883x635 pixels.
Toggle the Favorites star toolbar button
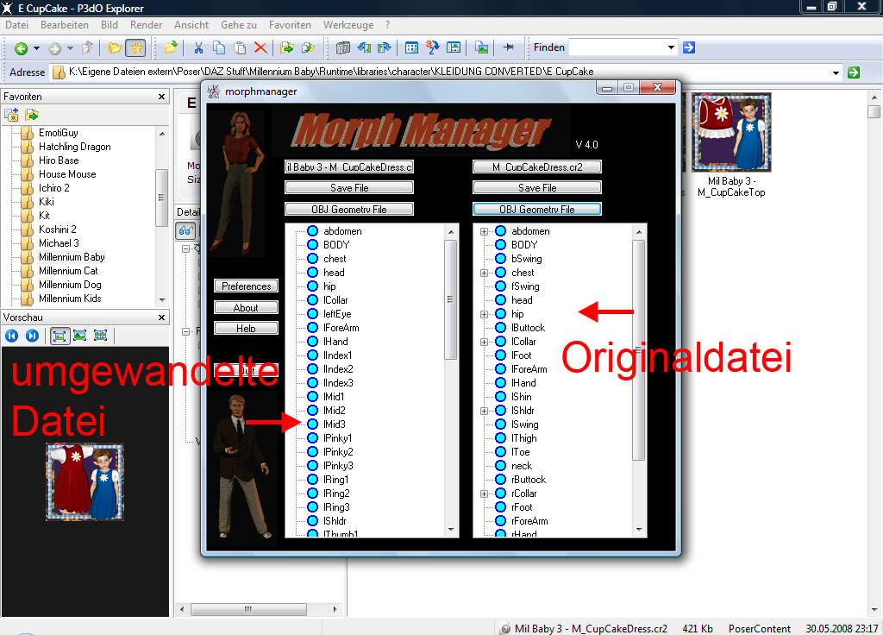click(x=136, y=48)
